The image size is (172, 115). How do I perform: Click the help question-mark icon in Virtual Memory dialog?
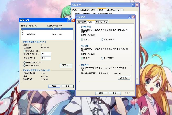click(x=69, y=20)
